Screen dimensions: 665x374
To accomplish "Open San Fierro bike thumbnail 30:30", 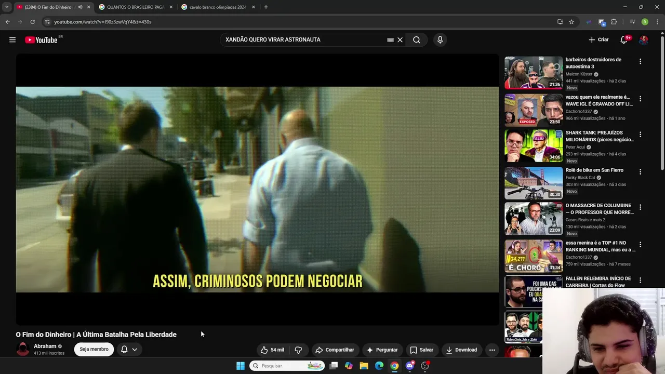I will (x=534, y=183).
